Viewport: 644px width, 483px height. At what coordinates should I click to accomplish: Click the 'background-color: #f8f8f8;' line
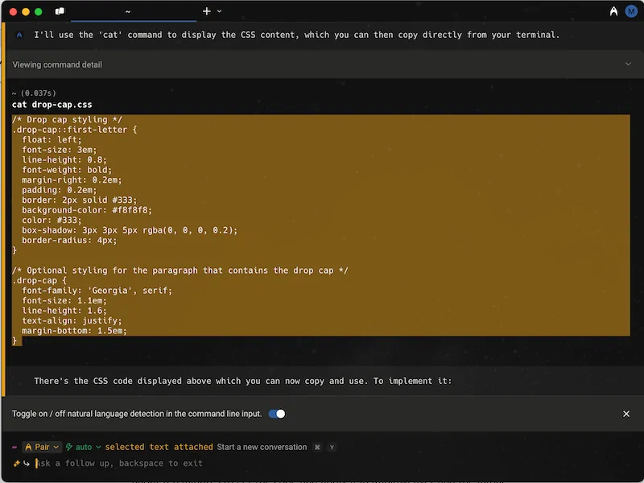[x=87, y=210]
